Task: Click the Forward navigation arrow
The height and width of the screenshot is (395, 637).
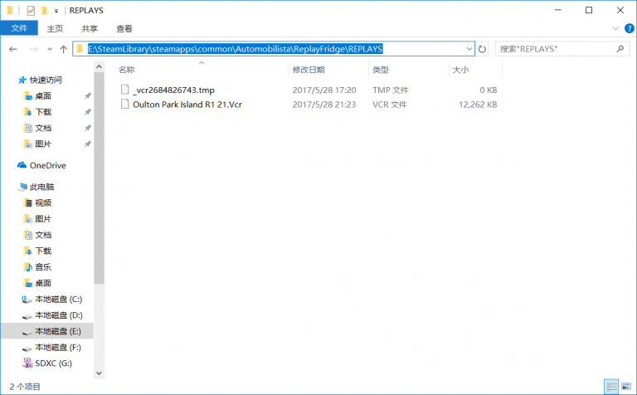Action: point(34,49)
